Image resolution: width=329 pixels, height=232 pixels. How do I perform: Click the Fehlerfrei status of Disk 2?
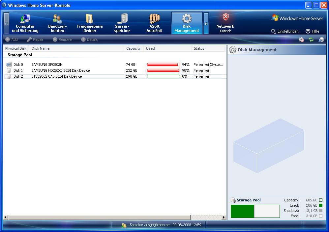pyautogui.click(x=201, y=76)
